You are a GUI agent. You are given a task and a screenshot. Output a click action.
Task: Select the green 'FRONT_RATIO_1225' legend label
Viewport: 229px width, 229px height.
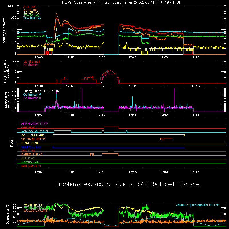pyautogui.click(x=37, y=208)
